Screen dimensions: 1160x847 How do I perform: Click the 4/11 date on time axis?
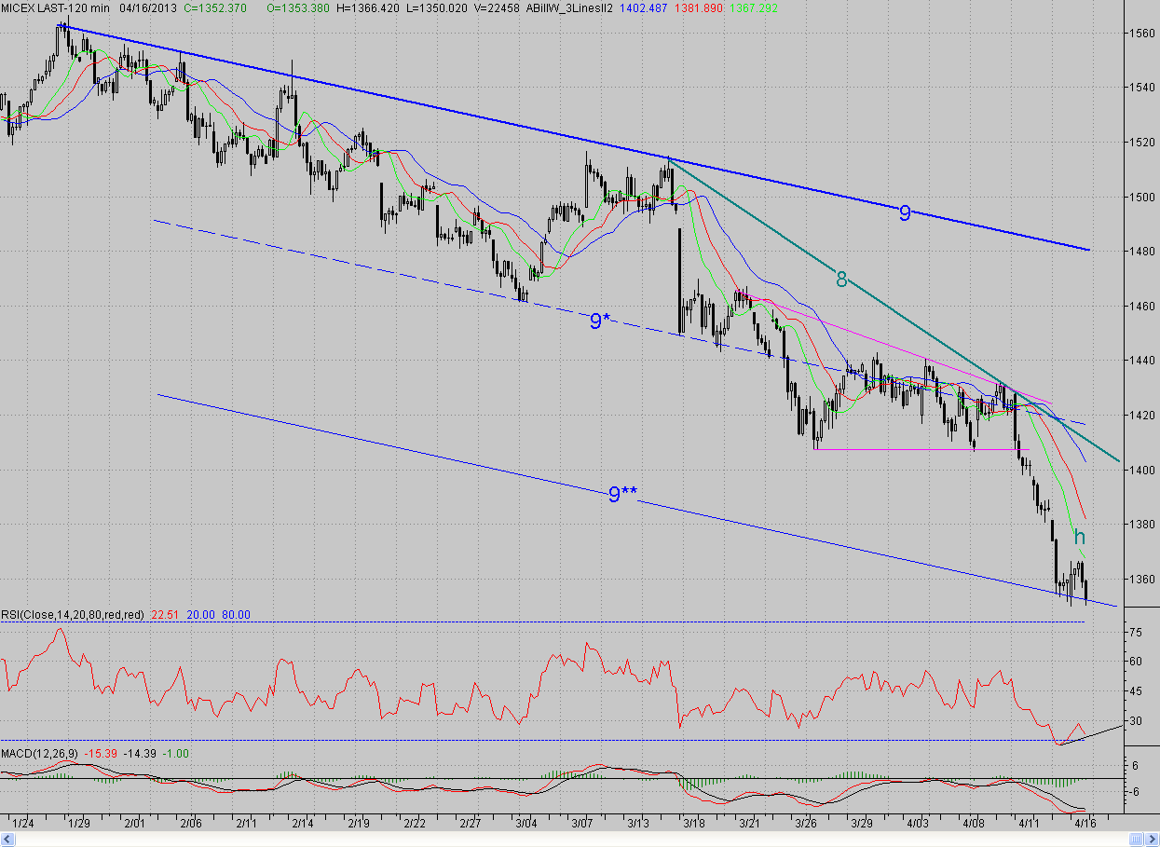pos(1030,824)
